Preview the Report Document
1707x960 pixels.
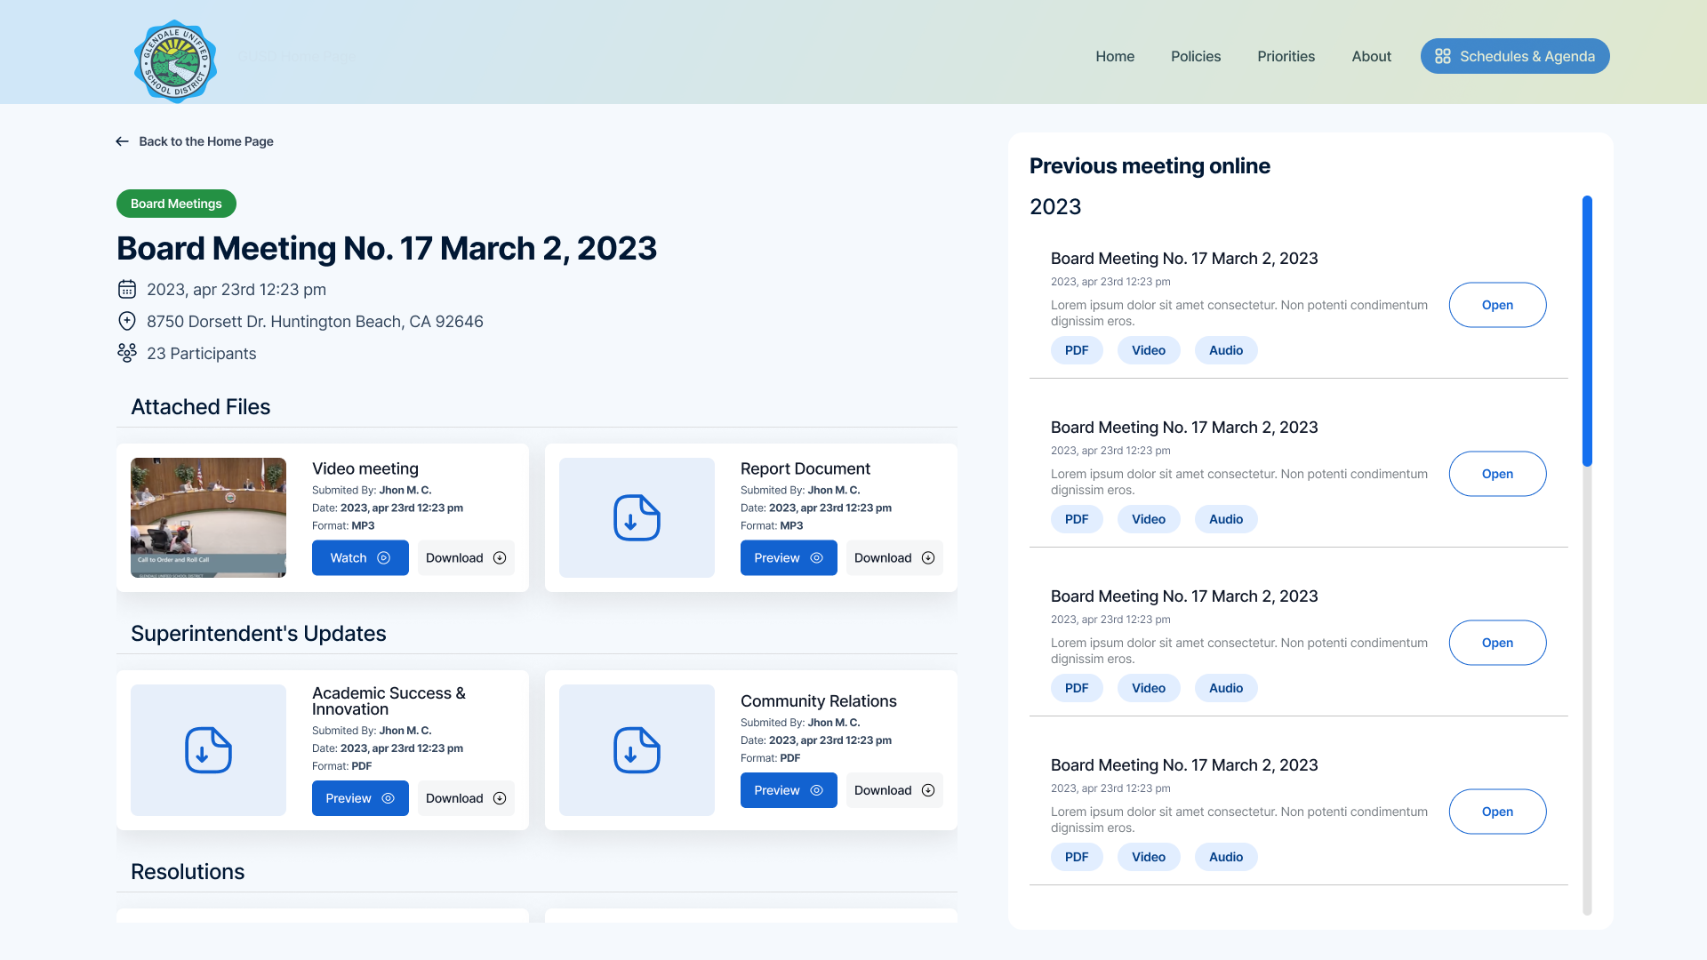click(x=788, y=558)
